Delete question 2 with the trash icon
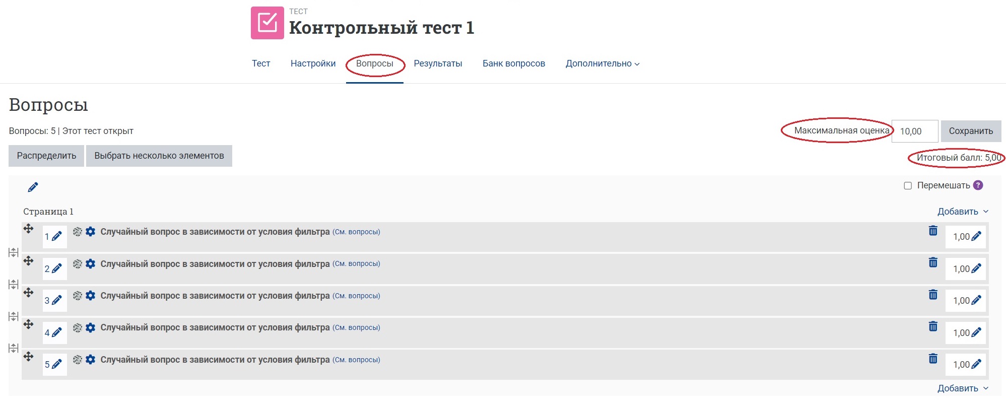The image size is (1006, 406). tap(933, 262)
